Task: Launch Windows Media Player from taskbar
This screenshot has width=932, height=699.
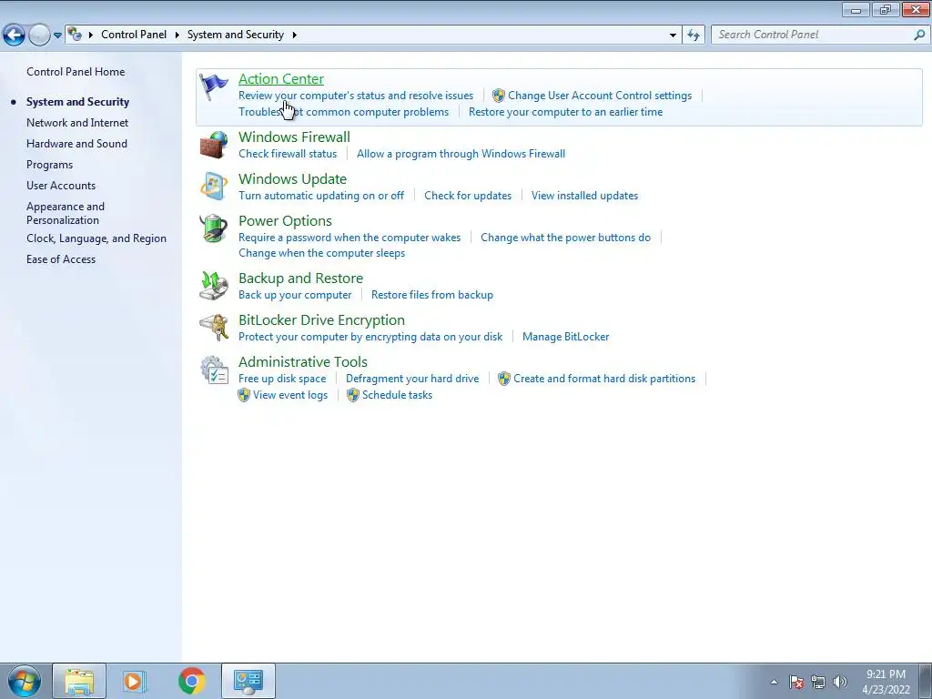Action: pos(135,681)
